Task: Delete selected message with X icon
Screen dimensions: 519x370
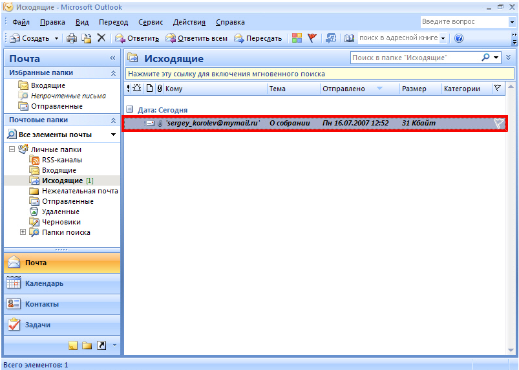Action: [101, 38]
